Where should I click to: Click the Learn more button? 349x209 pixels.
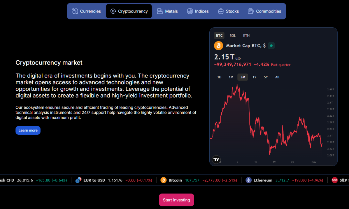click(28, 130)
